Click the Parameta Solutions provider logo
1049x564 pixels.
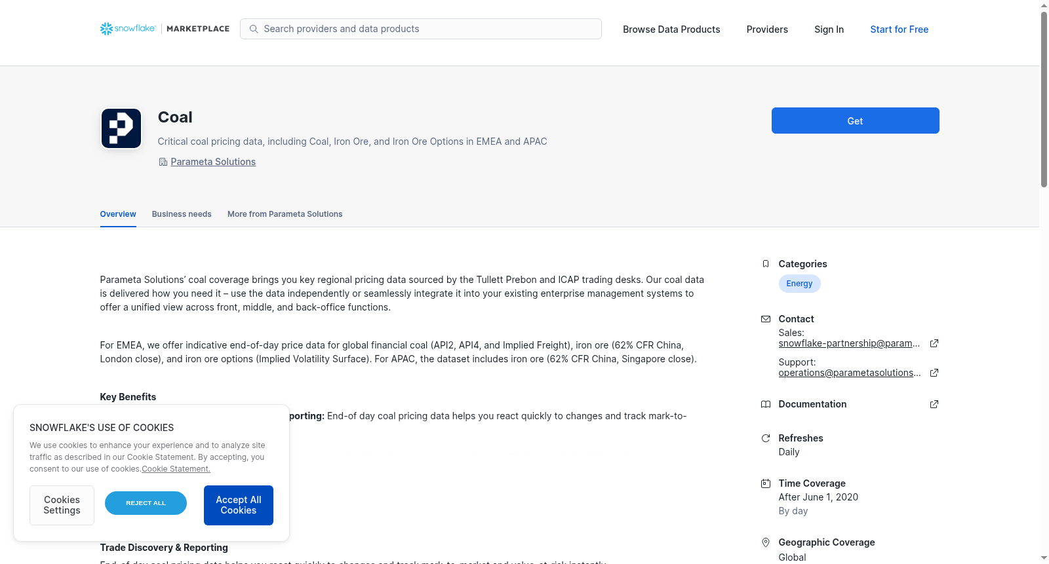pos(121,128)
